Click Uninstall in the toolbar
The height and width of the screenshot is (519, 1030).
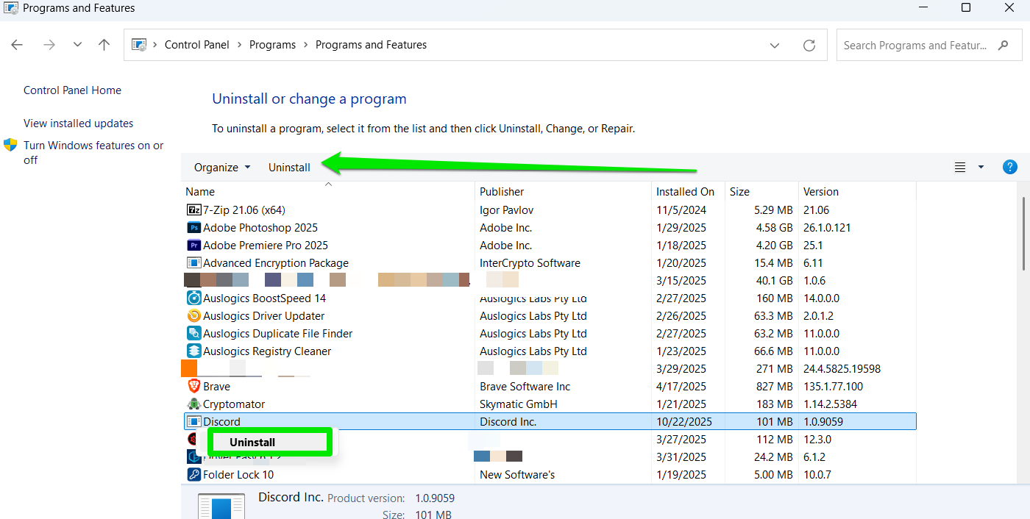pyautogui.click(x=289, y=168)
